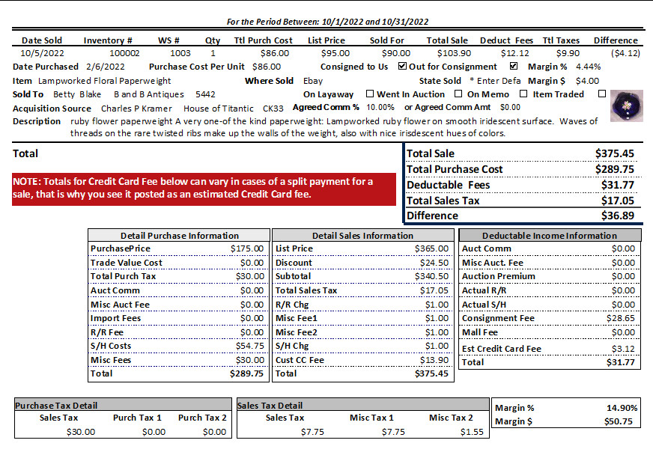The width and height of the screenshot is (653, 473).
Task: Select the Total Purch Tax value $30.00
Action: [250, 276]
